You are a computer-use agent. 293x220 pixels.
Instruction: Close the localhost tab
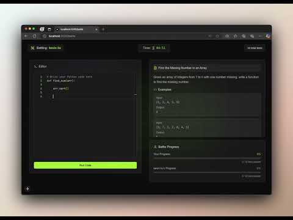tap(96, 29)
